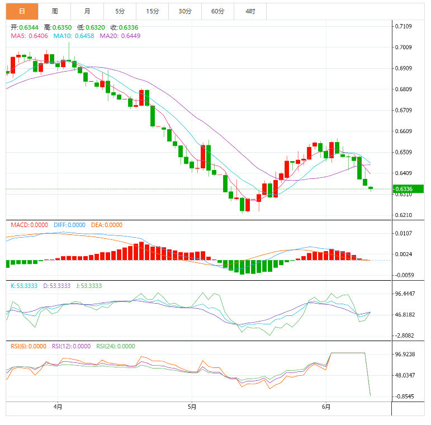Select the 日 daily chart tab

coord(22,11)
